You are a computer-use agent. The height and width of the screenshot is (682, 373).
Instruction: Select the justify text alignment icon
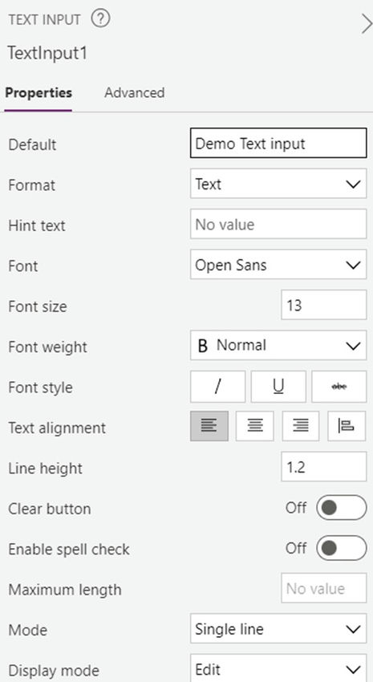pyautogui.click(x=347, y=426)
